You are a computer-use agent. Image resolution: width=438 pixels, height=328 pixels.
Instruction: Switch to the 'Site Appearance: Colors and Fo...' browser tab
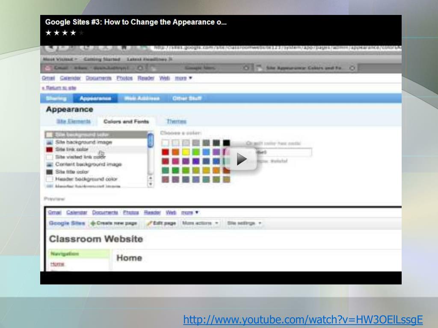pyautogui.click(x=306, y=68)
